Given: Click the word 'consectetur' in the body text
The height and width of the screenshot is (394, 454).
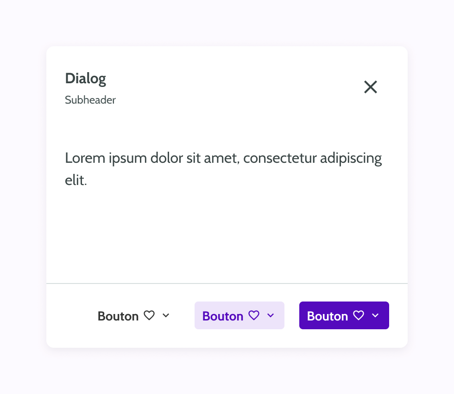Looking at the screenshot, I should click(280, 158).
